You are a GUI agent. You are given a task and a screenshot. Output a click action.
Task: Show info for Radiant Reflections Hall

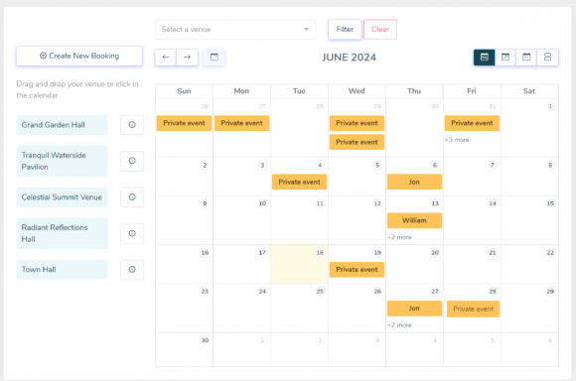click(132, 233)
